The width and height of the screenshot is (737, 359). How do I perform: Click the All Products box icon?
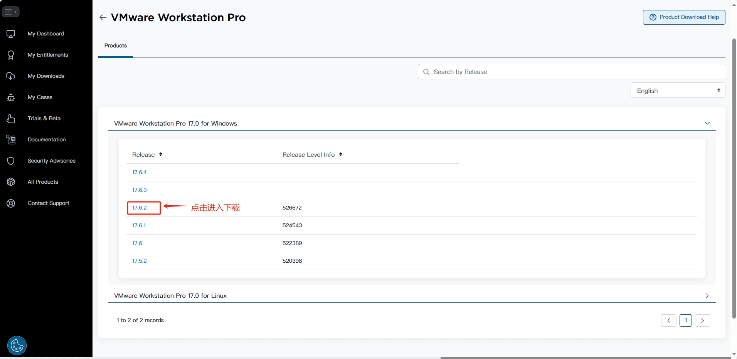[x=11, y=182]
